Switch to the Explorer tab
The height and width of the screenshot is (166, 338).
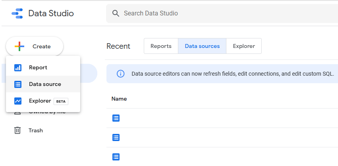click(244, 46)
